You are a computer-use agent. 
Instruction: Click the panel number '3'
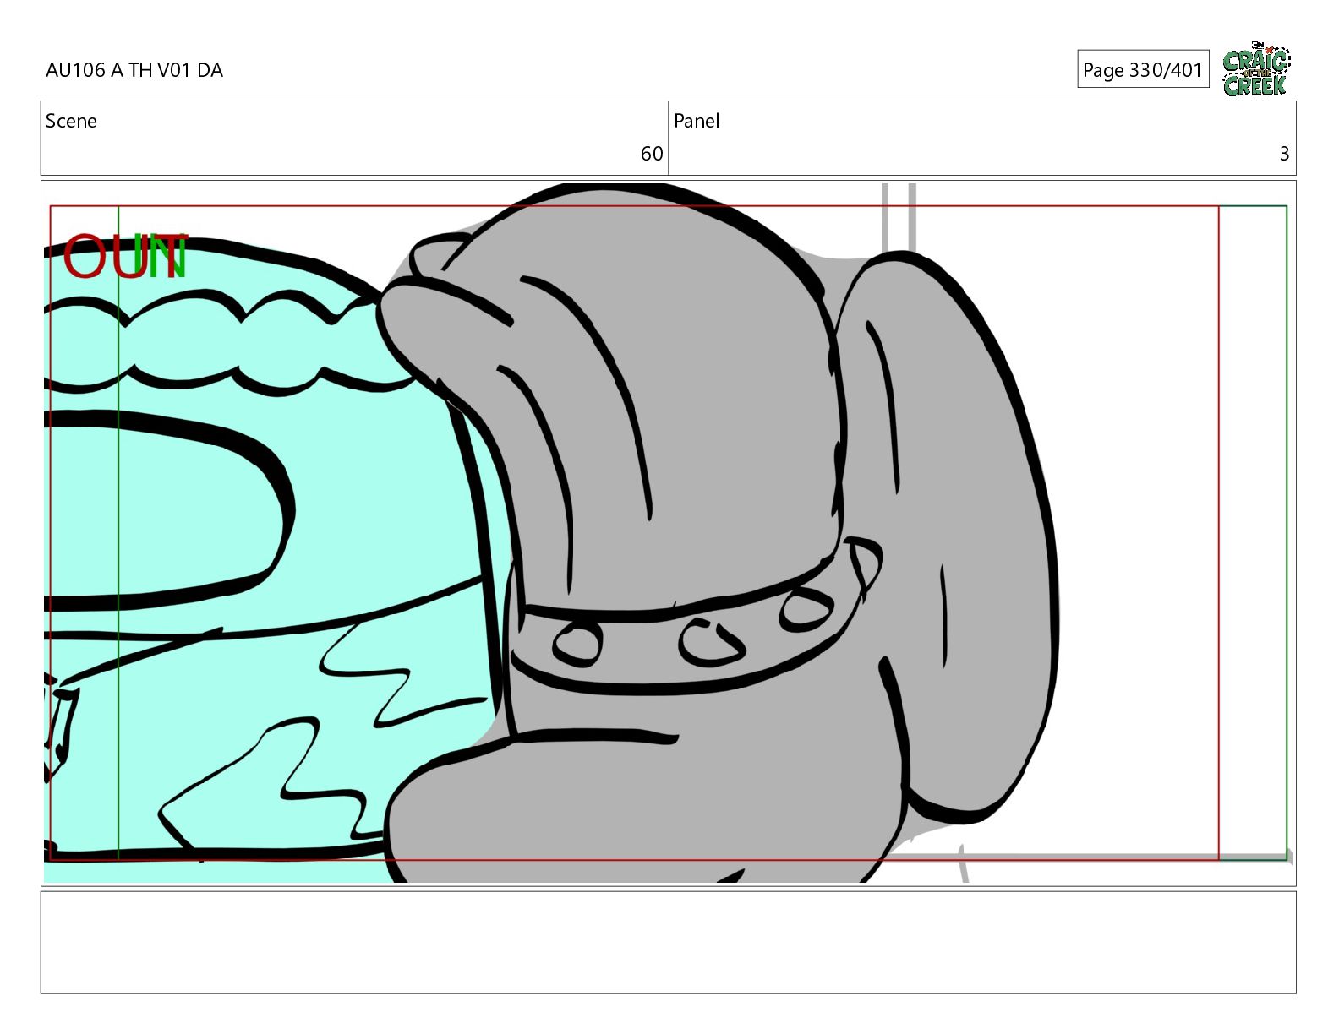pyautogui.click(x=1284, y=154)
